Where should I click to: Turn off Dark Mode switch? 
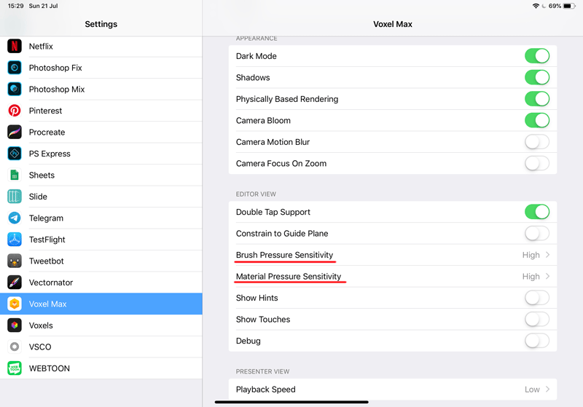537,56
